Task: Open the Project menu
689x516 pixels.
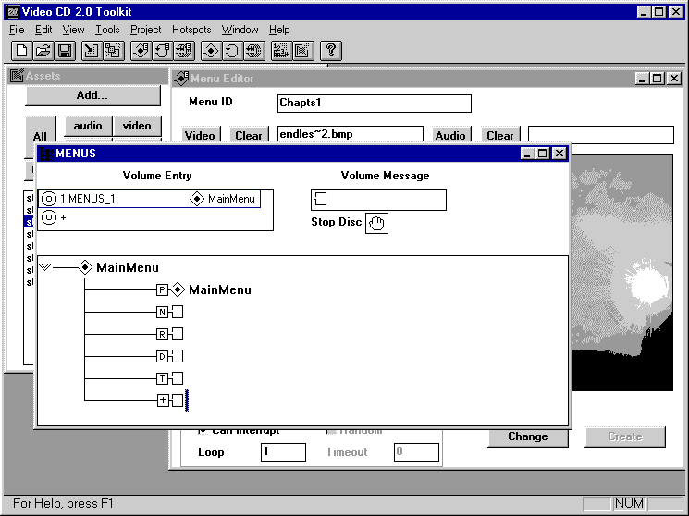Action: [146, 30]
